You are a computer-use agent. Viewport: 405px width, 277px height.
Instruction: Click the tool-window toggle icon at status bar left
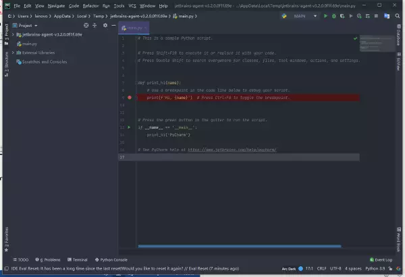(x=7, y=268)
